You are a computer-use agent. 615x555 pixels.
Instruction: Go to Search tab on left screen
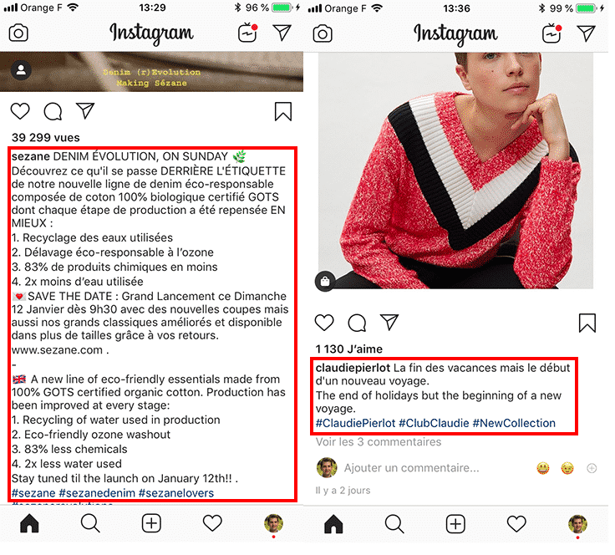(x=90, y=523)
